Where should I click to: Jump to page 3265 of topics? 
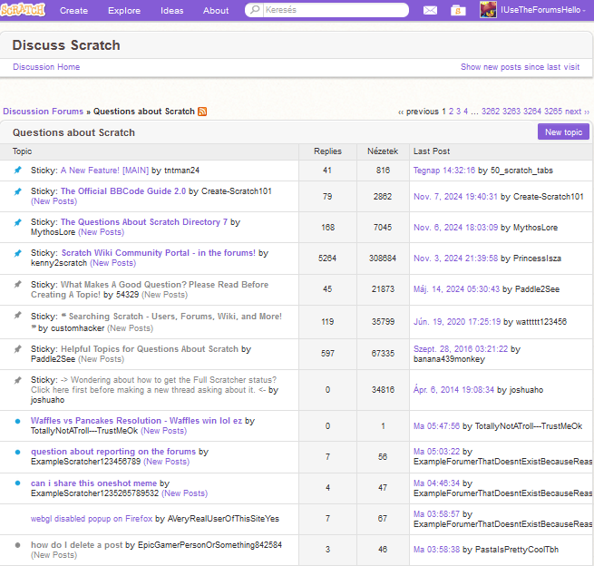pyautogui.click(x=553, y=112)
